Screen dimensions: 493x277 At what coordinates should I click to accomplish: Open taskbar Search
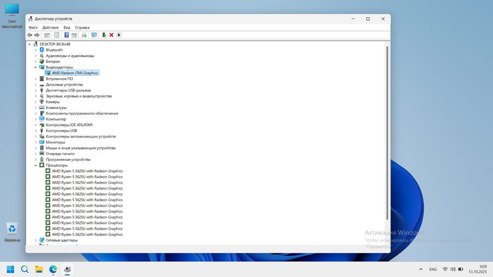point(25,270)
